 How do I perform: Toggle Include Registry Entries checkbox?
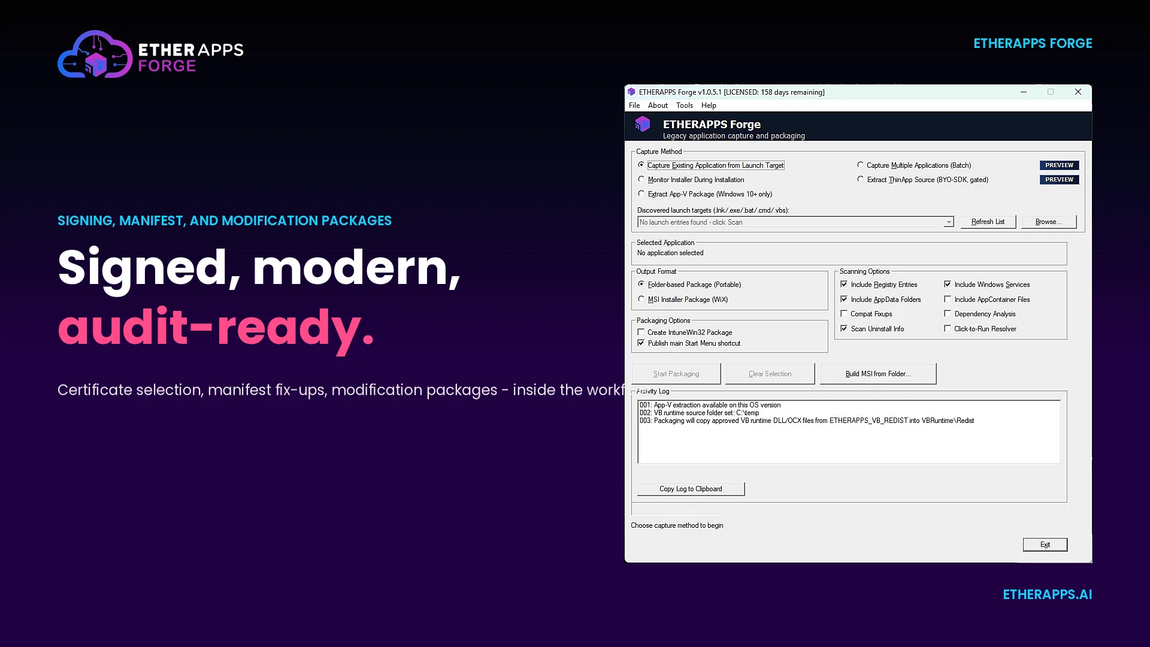pos(844,284)
